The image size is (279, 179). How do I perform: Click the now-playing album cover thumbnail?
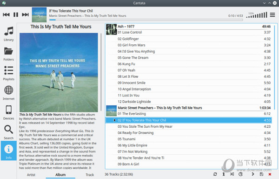pyautogui.click(x=39, y=14)
